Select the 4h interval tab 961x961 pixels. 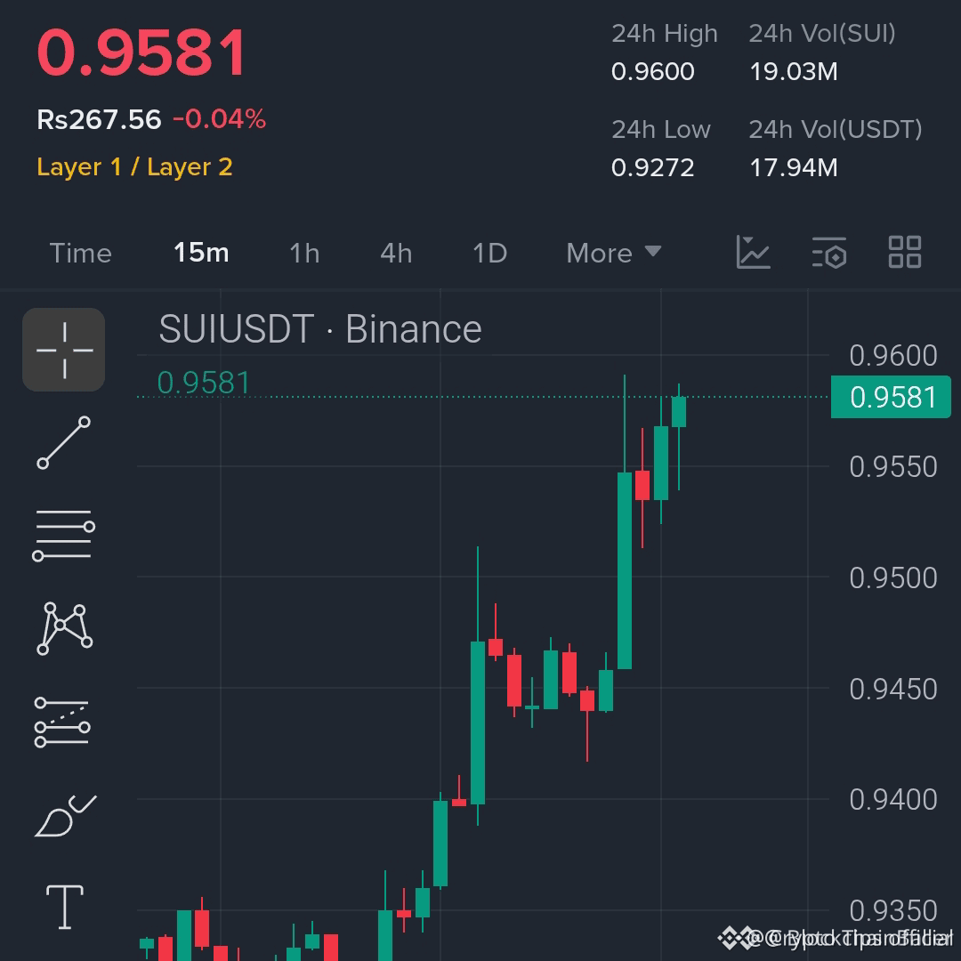pyautogui.click(x=396, y=253)
